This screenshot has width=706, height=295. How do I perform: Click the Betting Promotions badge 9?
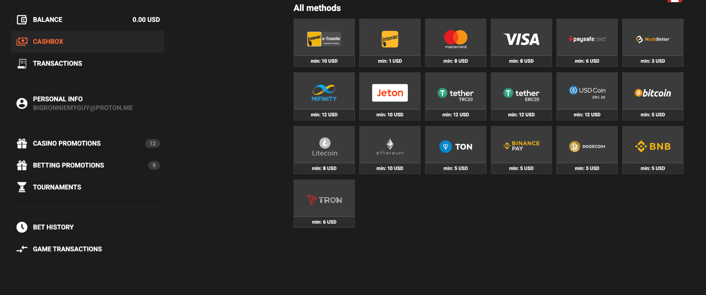(x=154, y=165)
